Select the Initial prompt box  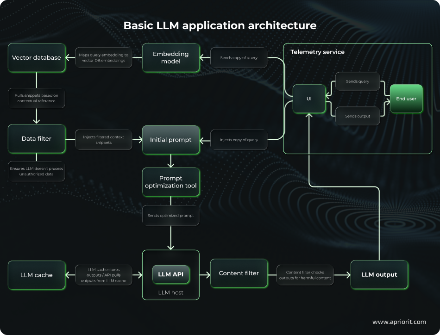click(x=171, y=140)
